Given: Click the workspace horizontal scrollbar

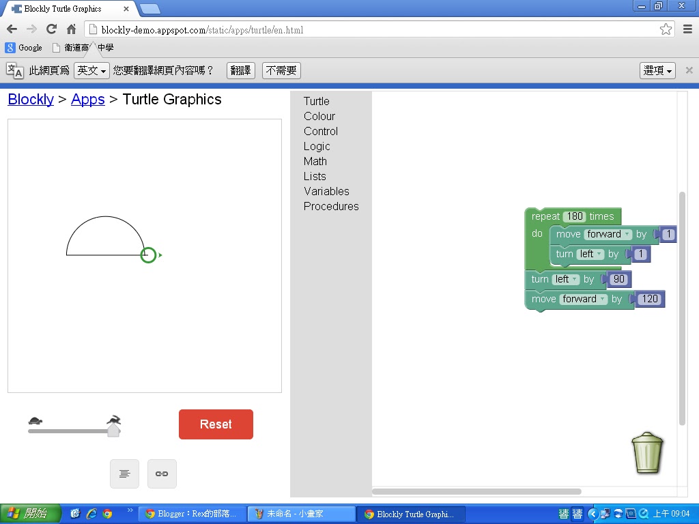Looking at the screenshot, I should tap(476, 491).
